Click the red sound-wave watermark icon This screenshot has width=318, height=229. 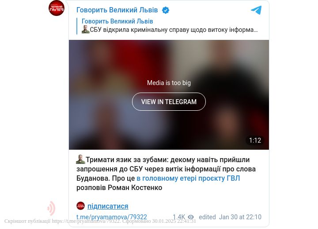51,208
